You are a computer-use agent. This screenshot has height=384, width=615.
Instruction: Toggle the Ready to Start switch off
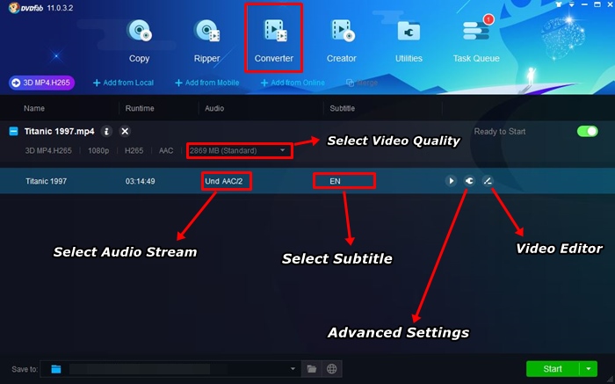tap(587, 132)
